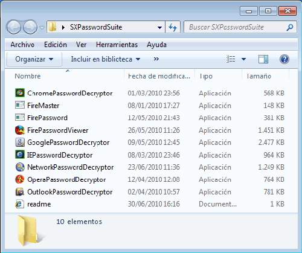Select the ChromePasswordDecryptor application icon
This screenshot has height=253, width=302.
[x=20, y=93]
